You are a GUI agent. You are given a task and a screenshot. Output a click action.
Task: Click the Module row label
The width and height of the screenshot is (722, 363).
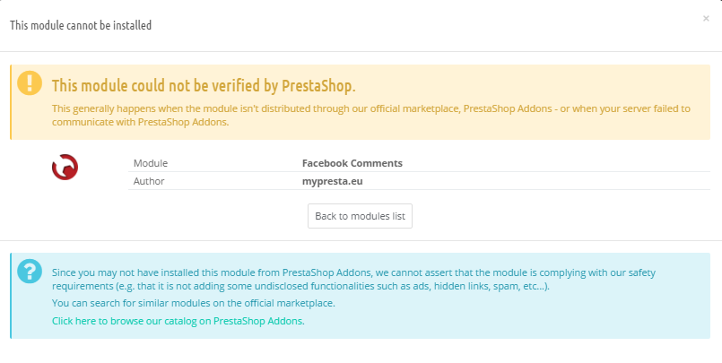coord(151,163)
